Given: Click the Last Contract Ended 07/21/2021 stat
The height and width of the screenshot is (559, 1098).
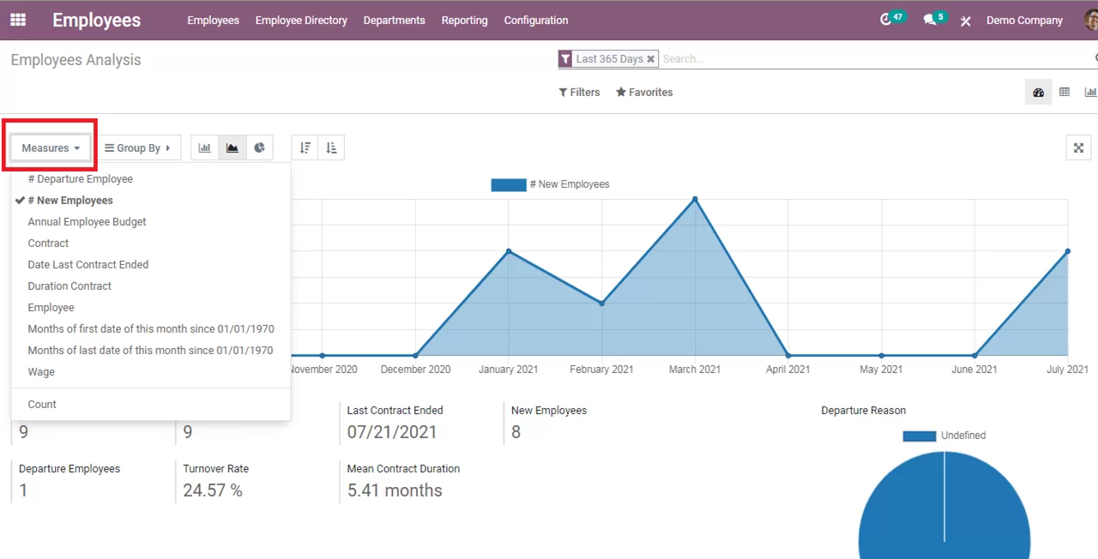Looking at the screenshot, I should click(392, 432).
